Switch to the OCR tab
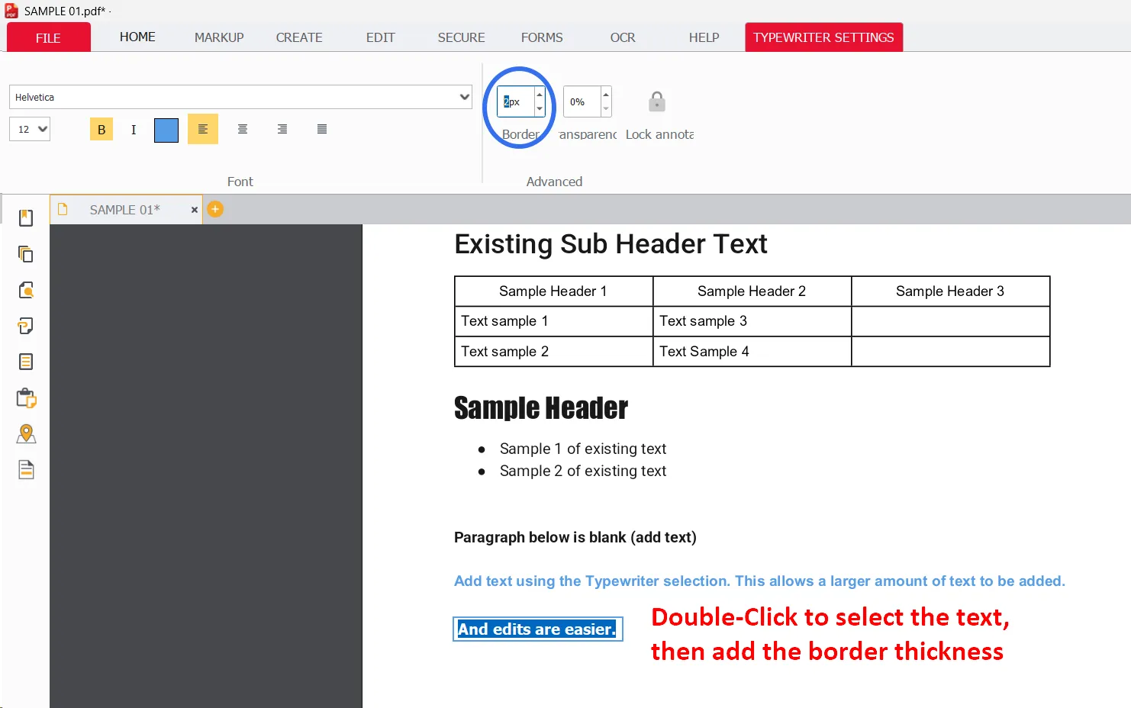Viewport: 1131px width, 708px height. click(x=623, y=37)
